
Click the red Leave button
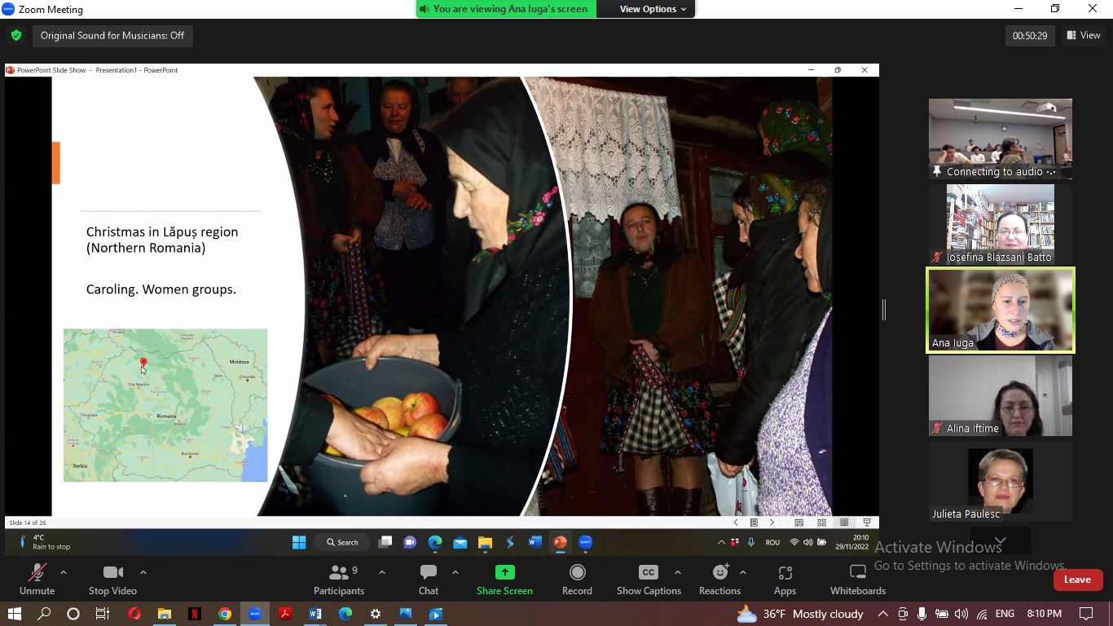point(1077,580)
